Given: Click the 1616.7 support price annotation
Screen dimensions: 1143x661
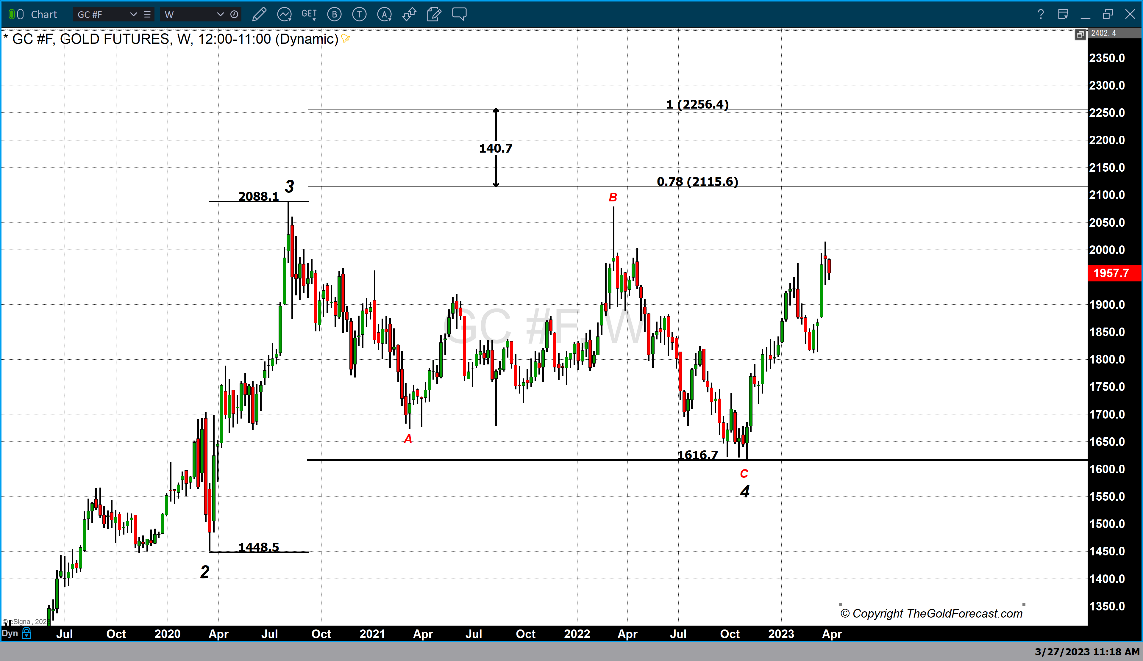Looking at the screenshot, I should pyautogui.click(x=698, y=455).
